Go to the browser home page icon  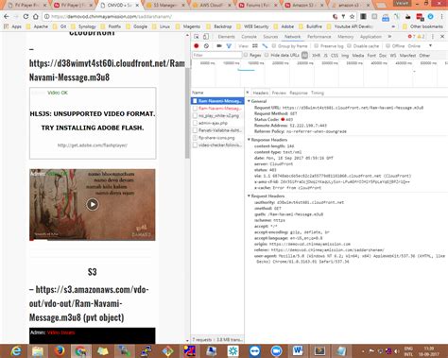[x=36, y=16]
